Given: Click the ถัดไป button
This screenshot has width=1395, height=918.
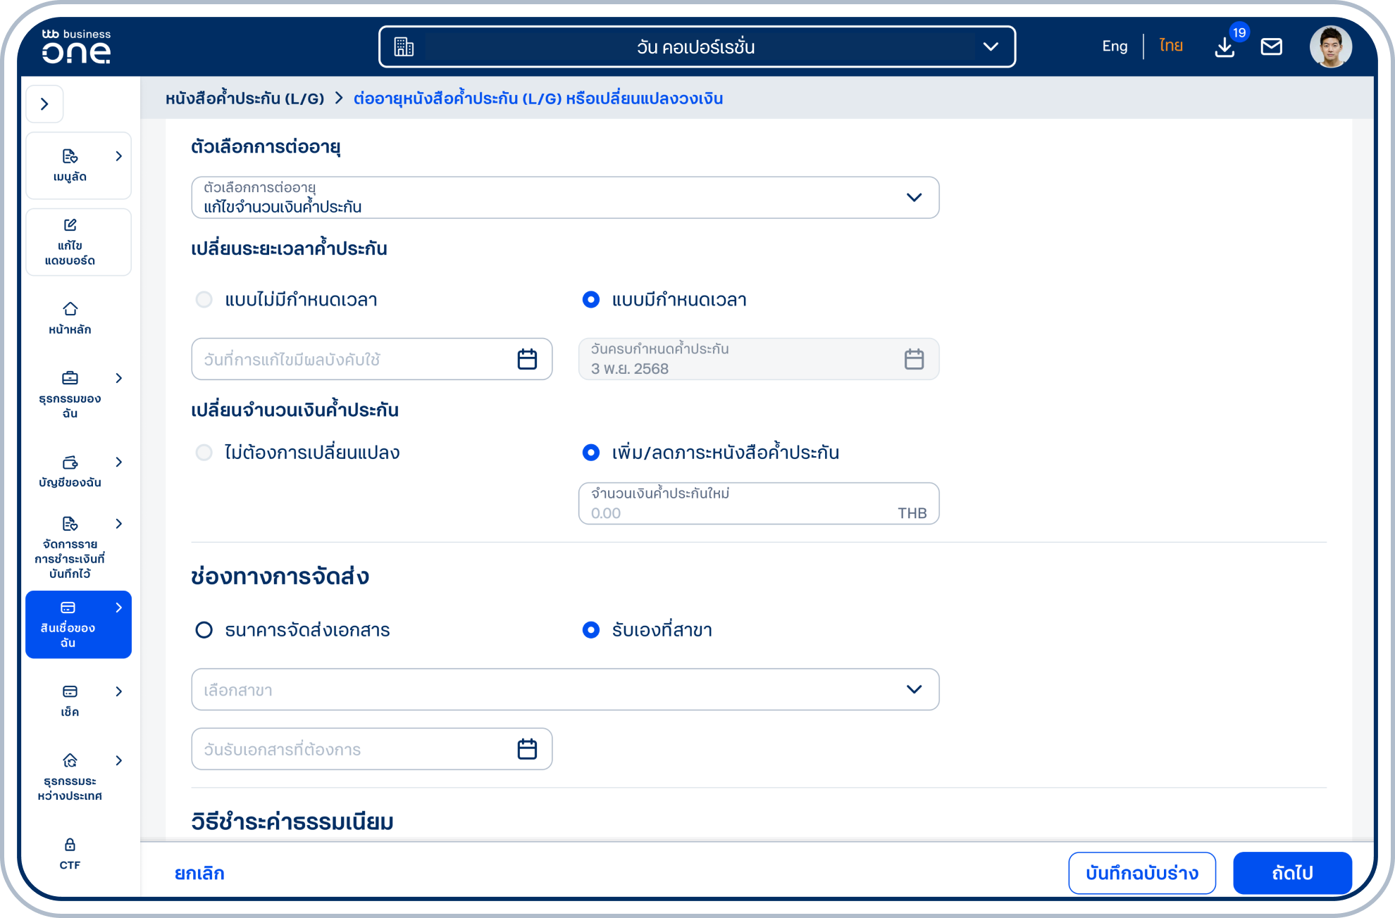Looking at the screenshot, I should coord(1291,873).
